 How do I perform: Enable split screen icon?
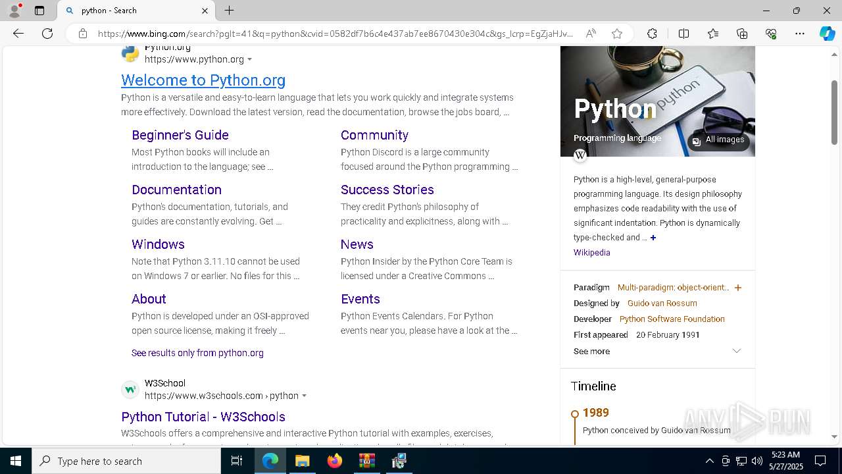point(683,34)
